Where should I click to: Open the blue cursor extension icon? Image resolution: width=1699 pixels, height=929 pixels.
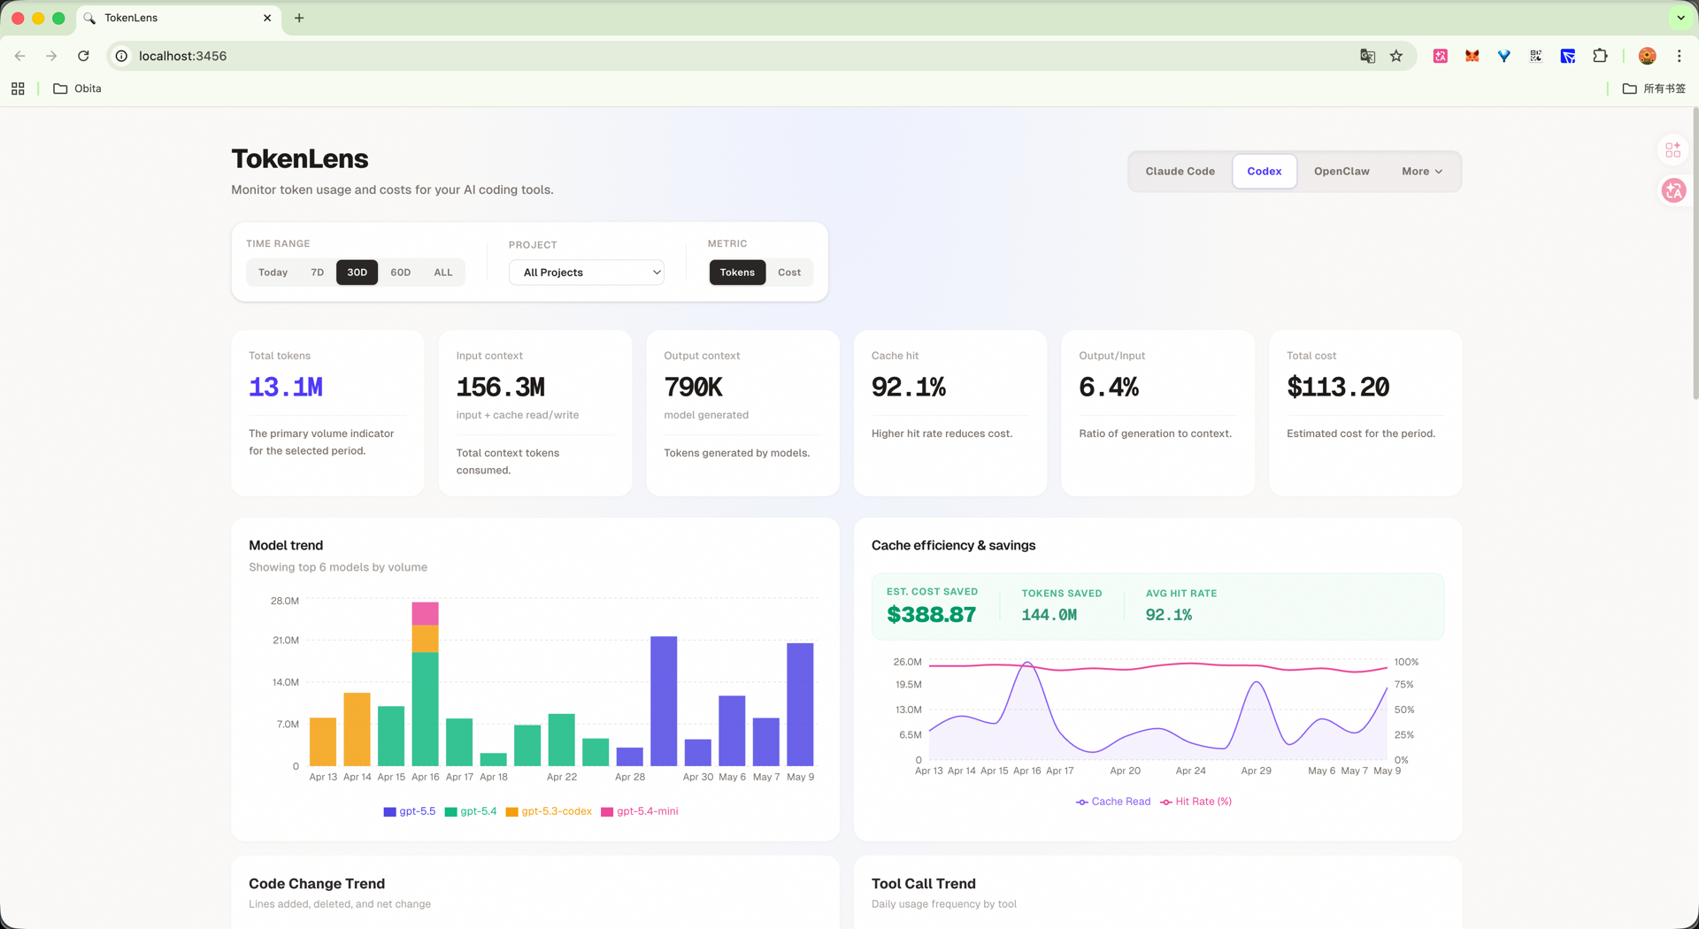coord(1568,56)
